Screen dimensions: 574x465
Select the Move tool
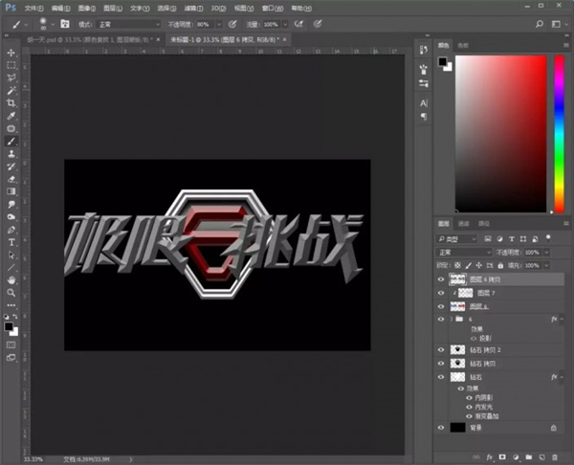point(11,53)
